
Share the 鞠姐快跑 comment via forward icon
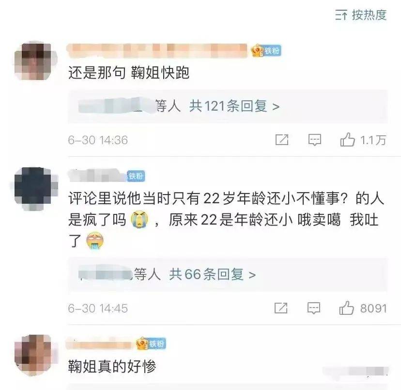tap(282, 140)
